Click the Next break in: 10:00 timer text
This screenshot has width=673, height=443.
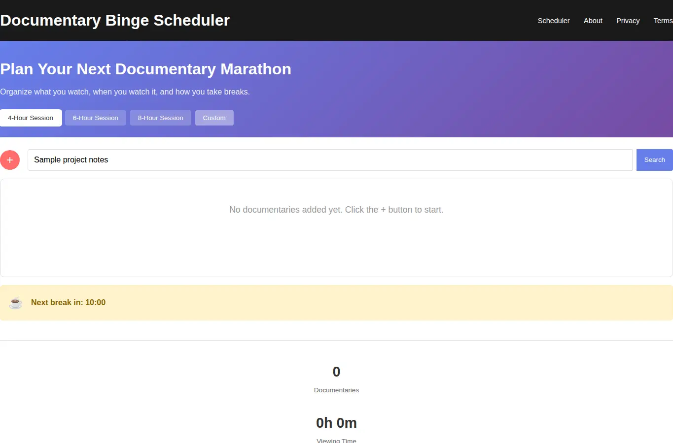click(68, 303)
